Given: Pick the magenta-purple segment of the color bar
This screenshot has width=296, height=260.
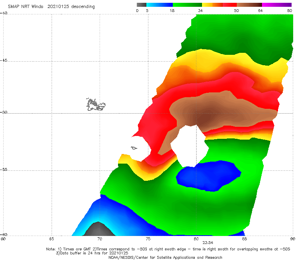Looking at the screenshot, I should (x=277, y=5).
